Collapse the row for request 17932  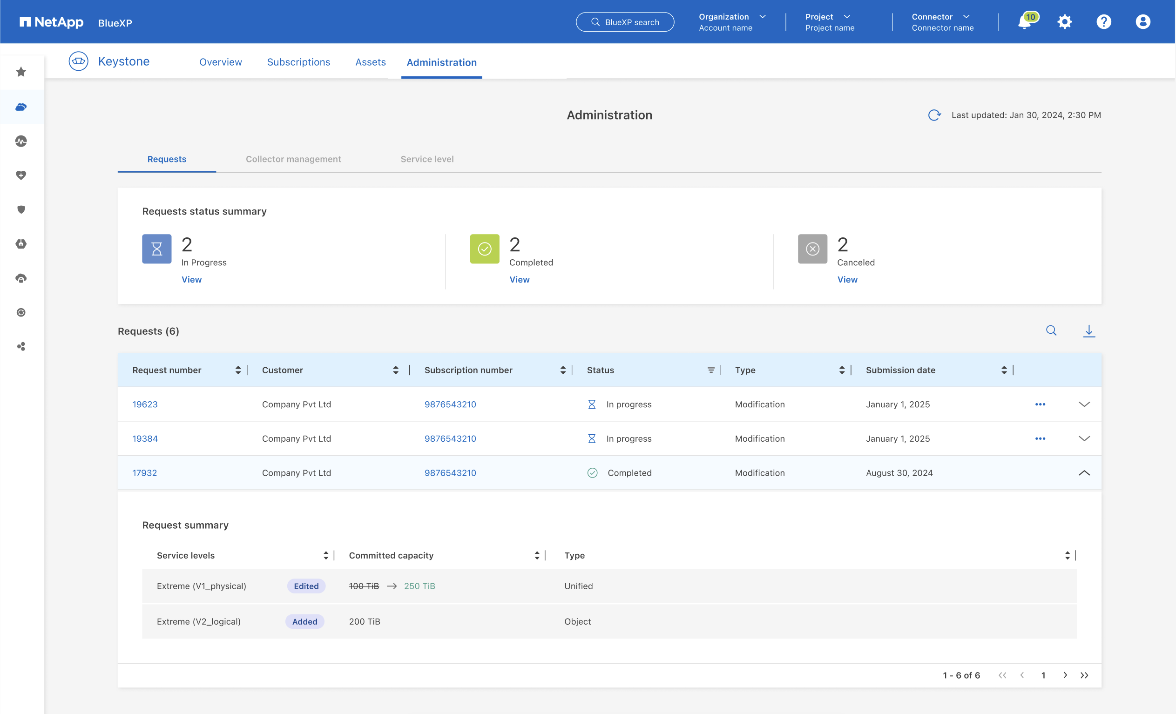click(x=1084, y=472)
